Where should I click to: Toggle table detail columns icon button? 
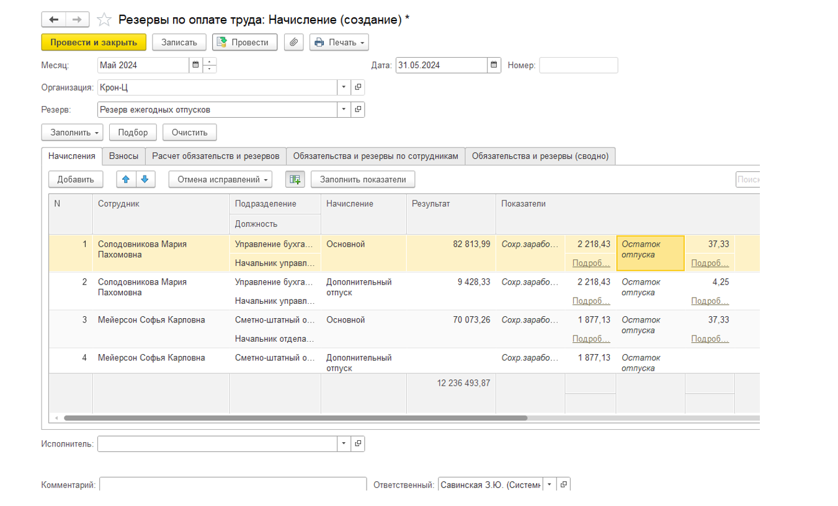[295, 179]
